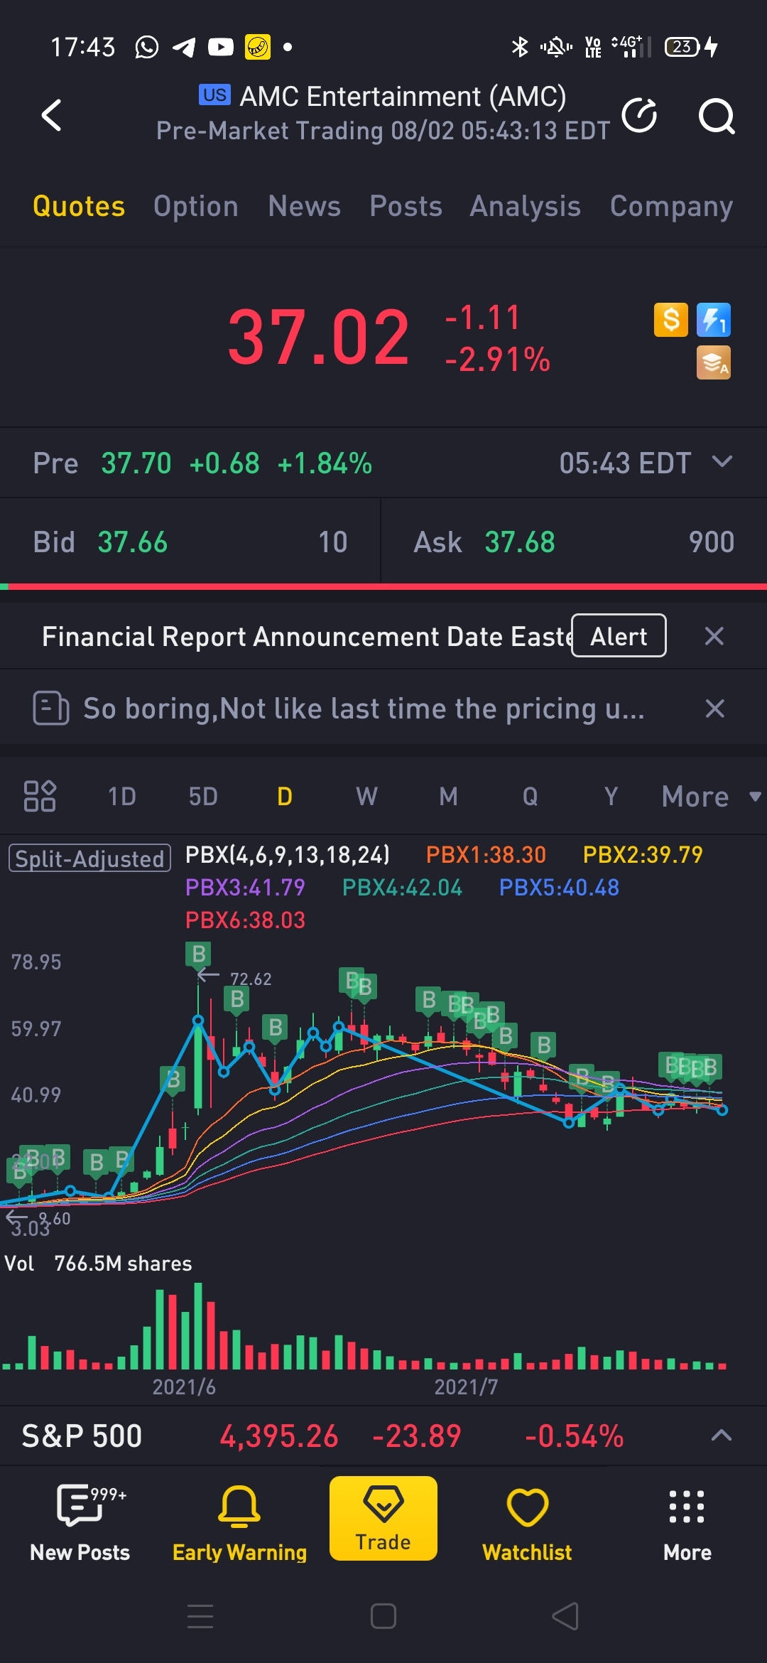Screen dimensions: 767x1663
Task: Open More grid menu at bottom
Action: pyautogui.click(x=687, y=1523)
